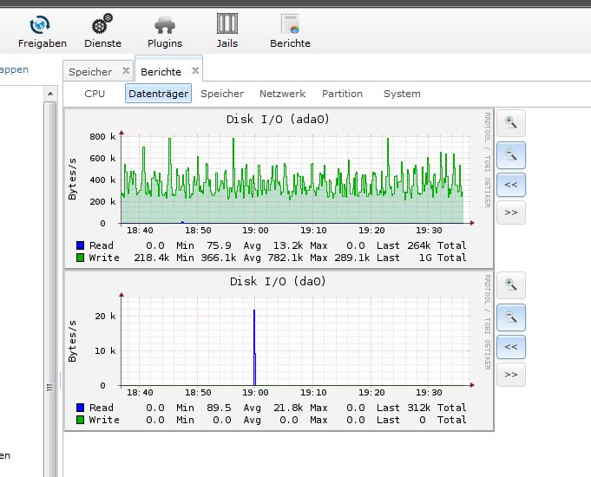Click the green Write swatch in da0 legend
Image resolution: width=591 pixels, height=477 pixels.
80,420
